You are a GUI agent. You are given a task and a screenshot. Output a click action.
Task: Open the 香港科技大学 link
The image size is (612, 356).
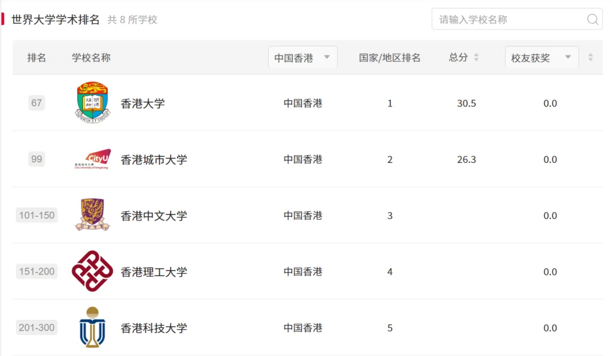coord(154,328)
